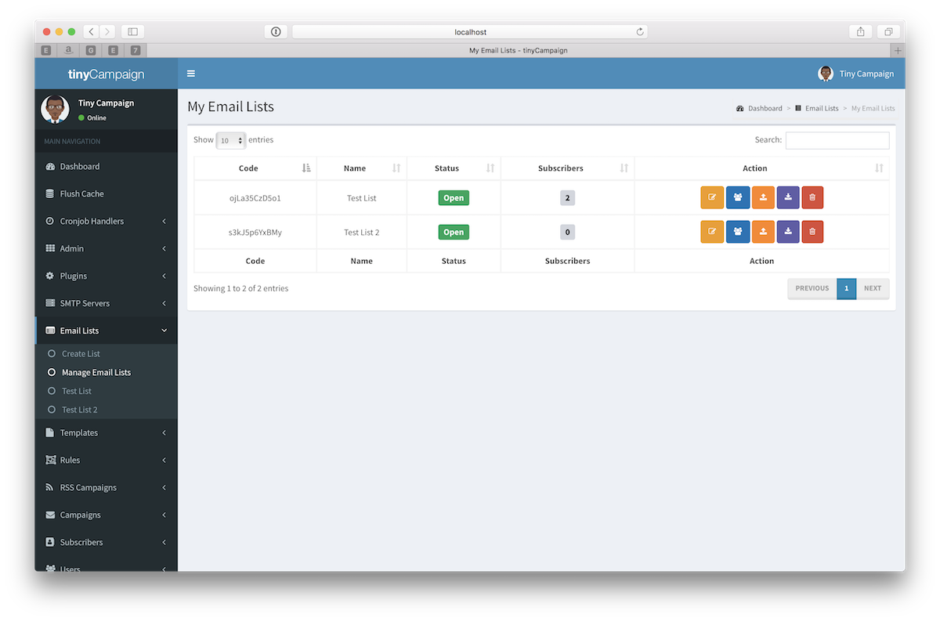Delete Test List 2 using trash icon

[812, 232]
